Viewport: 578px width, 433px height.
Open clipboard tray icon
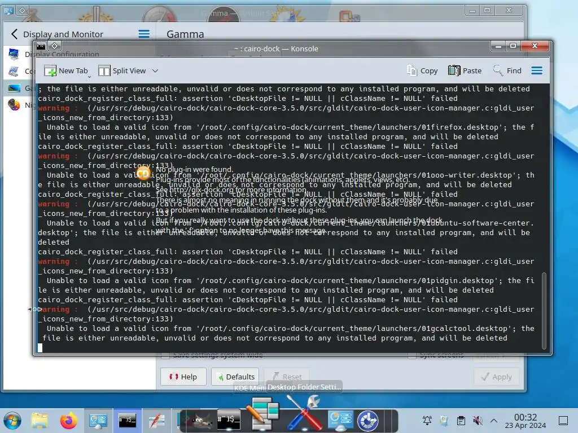tap(461, 421)
